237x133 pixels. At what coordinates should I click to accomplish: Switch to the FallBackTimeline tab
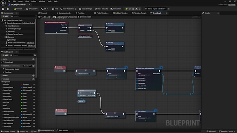[120, 13]
